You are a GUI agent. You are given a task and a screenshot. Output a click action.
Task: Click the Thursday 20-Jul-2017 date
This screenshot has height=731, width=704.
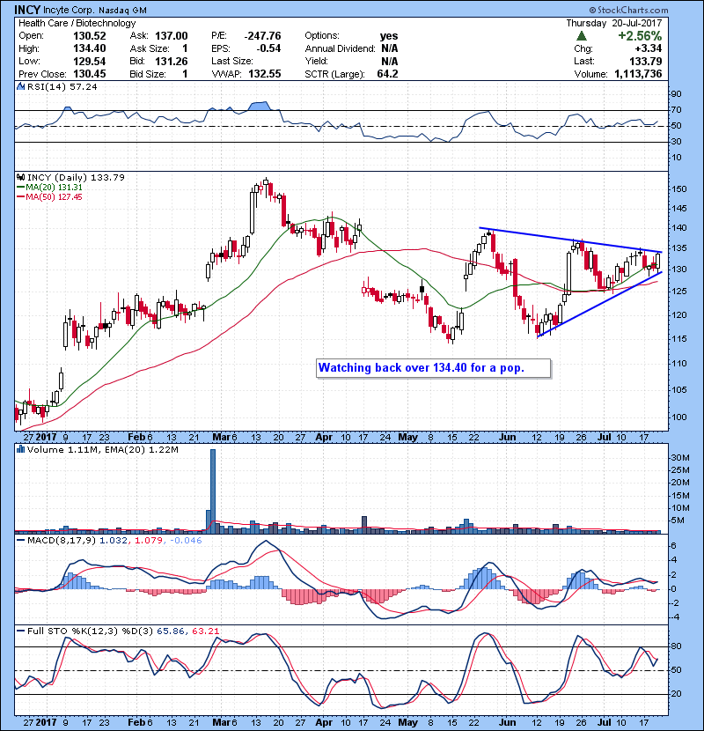(614, 23)
